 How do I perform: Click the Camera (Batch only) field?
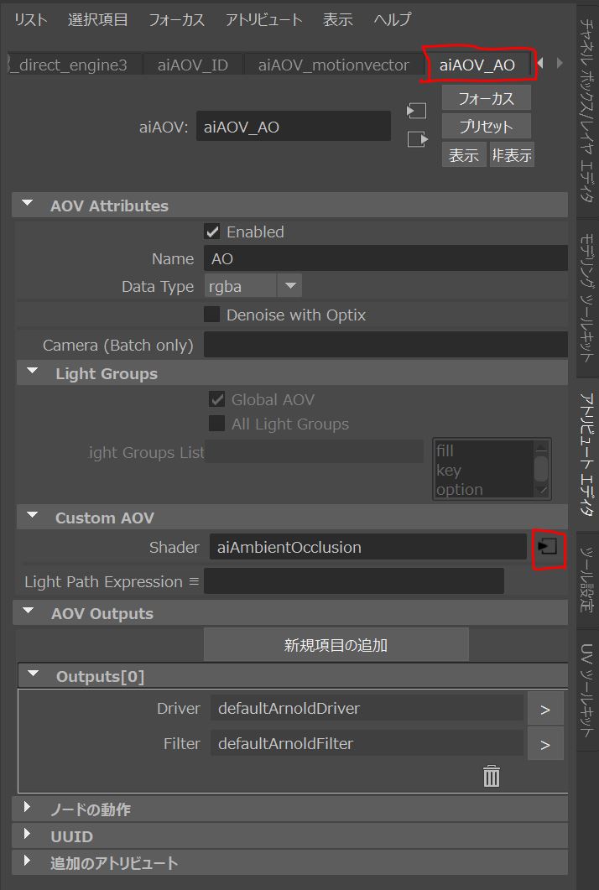tap(386, 345)
